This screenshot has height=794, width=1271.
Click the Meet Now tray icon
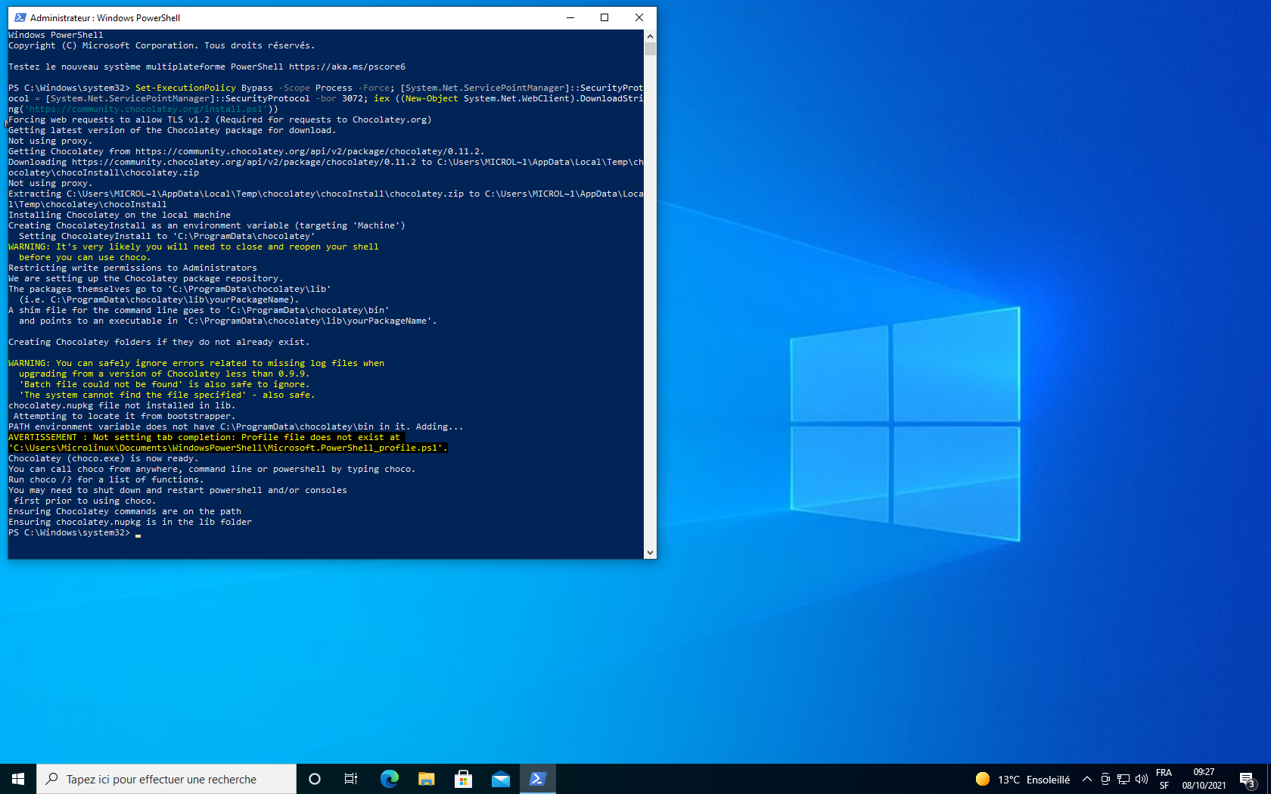coord(1105,779)
